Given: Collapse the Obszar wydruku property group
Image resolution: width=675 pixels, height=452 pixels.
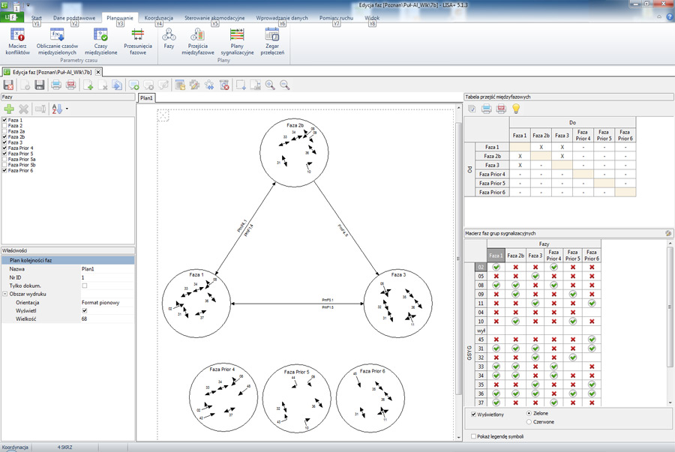Looking at the screenshot, I should (4, 294).
